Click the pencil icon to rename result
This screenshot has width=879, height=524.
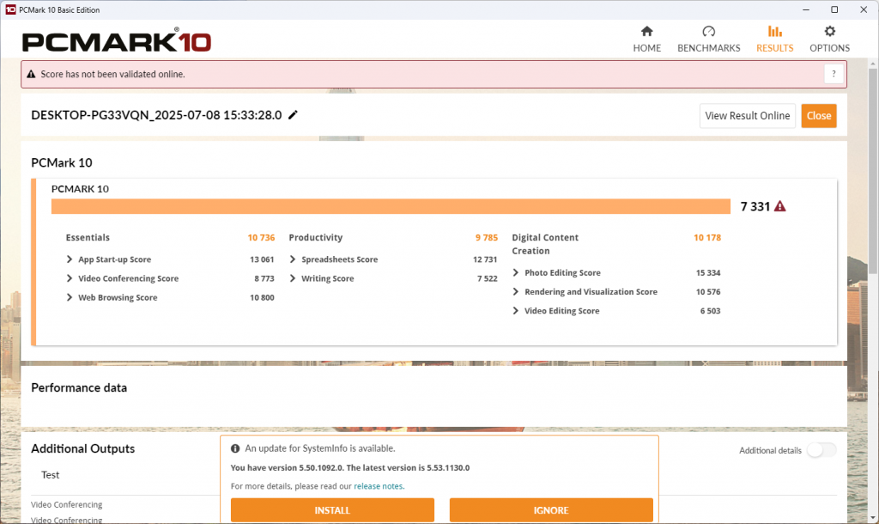coord(293,115)
